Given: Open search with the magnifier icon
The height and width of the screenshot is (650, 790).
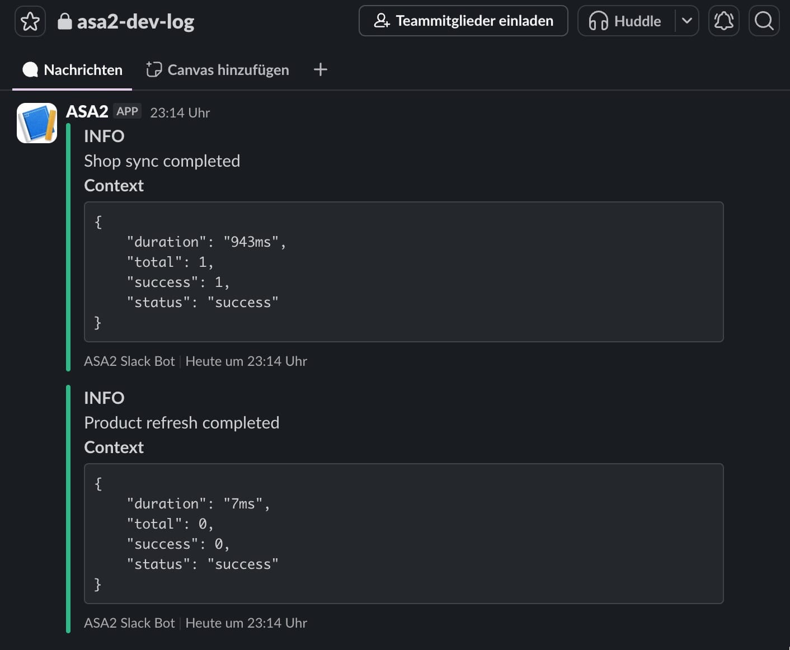Looking at the screenshot, I should point(764,21).
